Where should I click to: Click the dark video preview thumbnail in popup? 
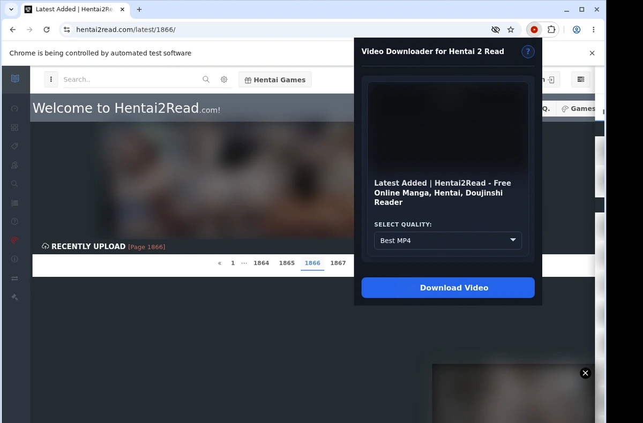pos(448,129)
